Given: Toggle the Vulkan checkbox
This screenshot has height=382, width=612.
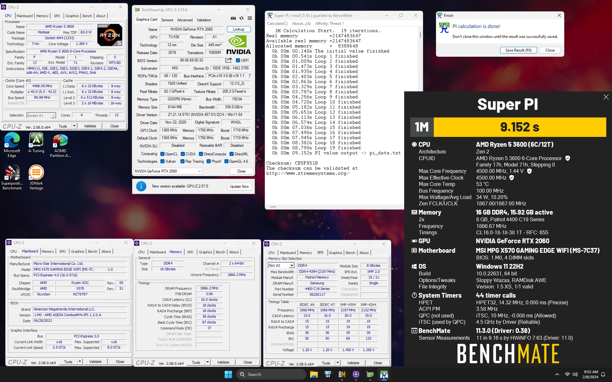Looking at the screenshot, I should 162,161.
